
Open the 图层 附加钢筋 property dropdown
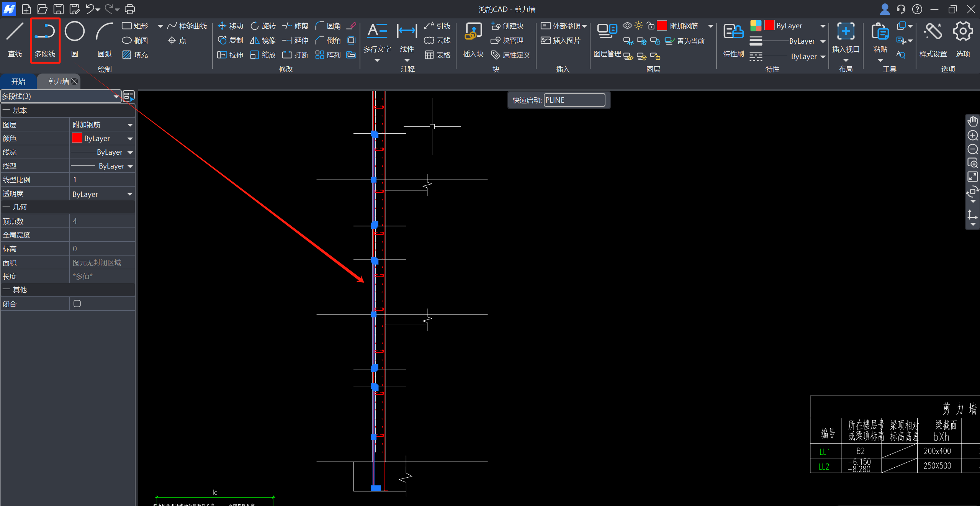point(130,125)
